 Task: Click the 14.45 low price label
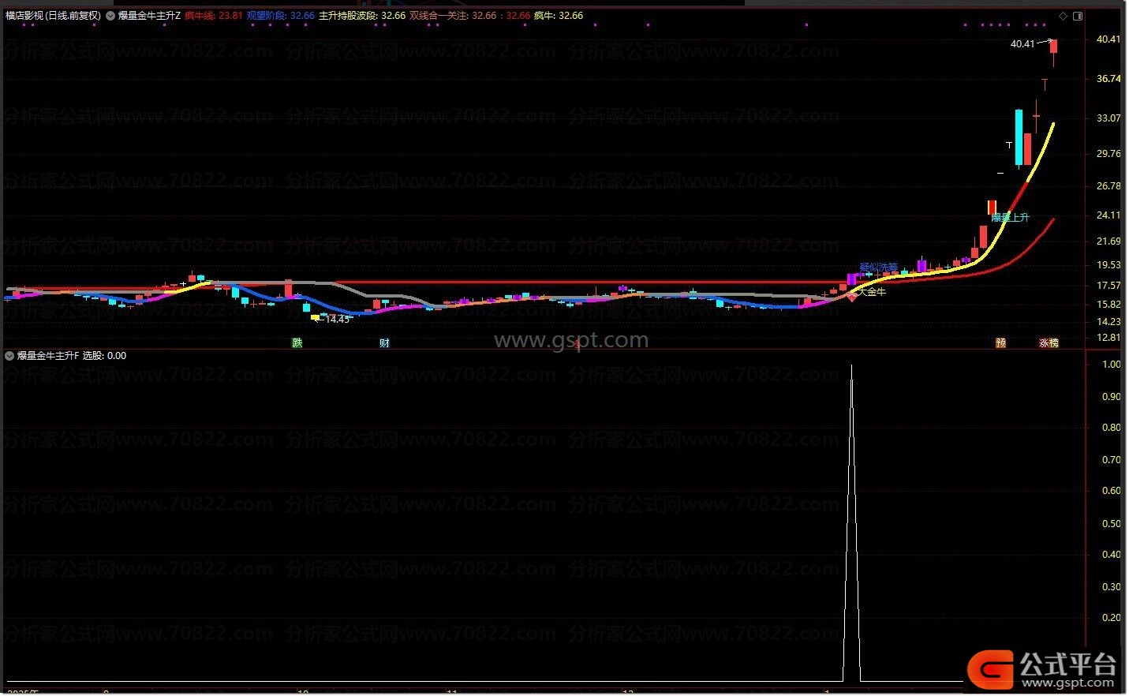click(337, 319)
